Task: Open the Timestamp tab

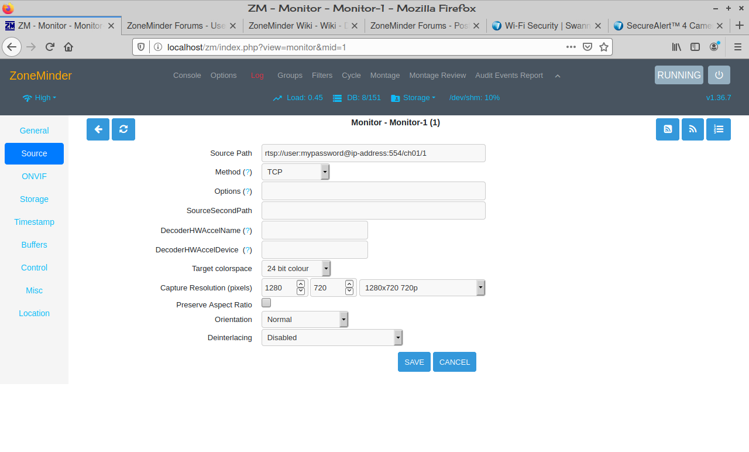Action: coord(34,222)
